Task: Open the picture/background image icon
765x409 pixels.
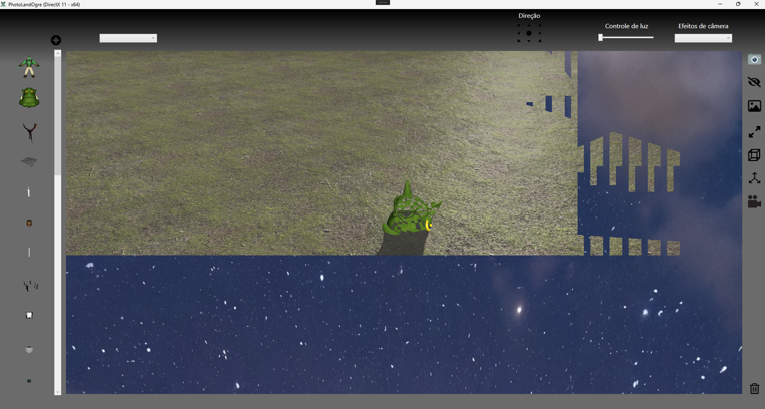Action: click(754, 106)
